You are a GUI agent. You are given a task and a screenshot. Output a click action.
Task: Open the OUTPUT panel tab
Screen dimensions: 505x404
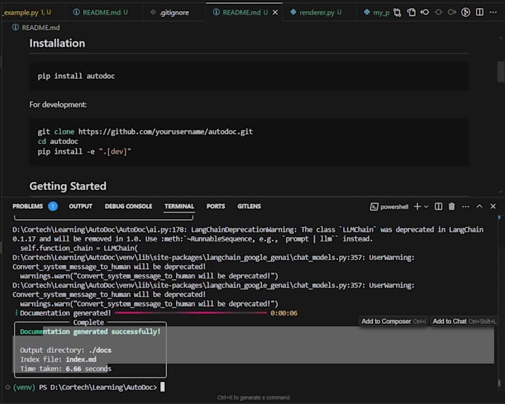pos(80,206)
